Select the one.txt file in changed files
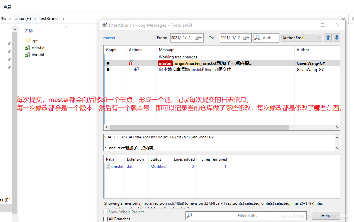 [x=118, y=167]
